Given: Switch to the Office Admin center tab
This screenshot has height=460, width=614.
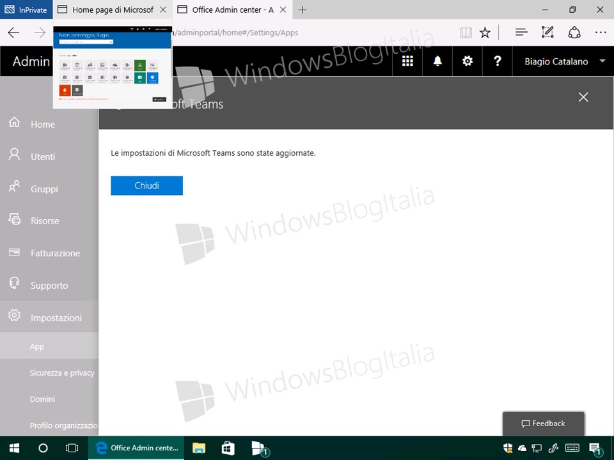Looking at the screenshot, I should [x=233, y=10].
